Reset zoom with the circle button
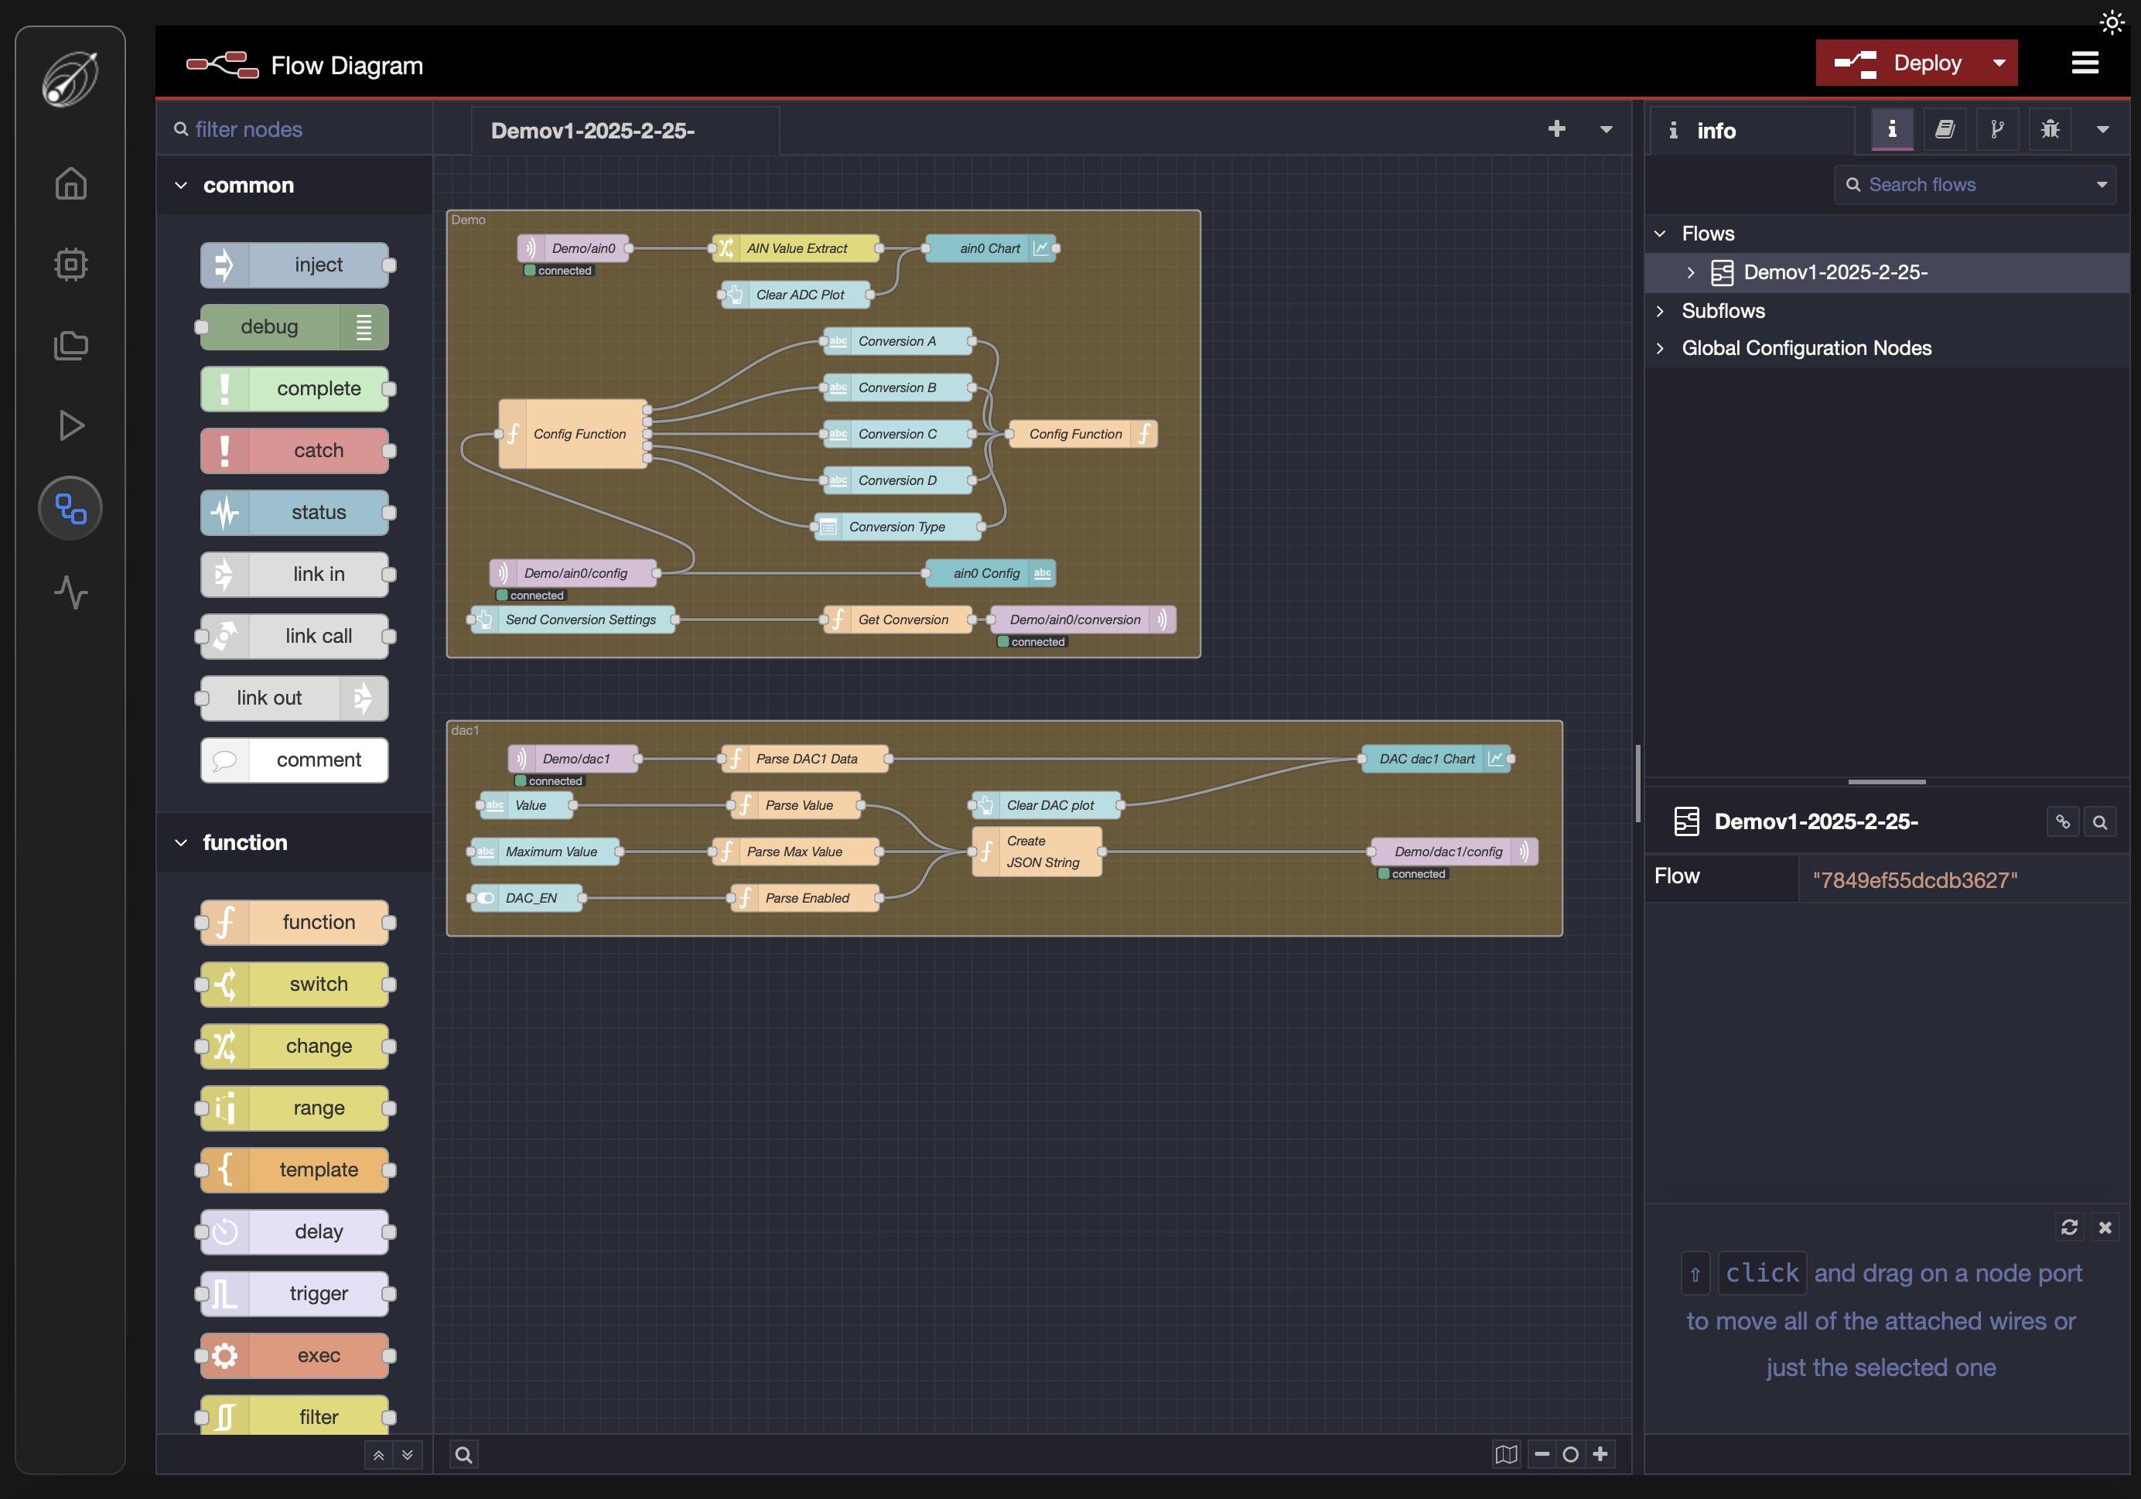 pos(1570,1454)
